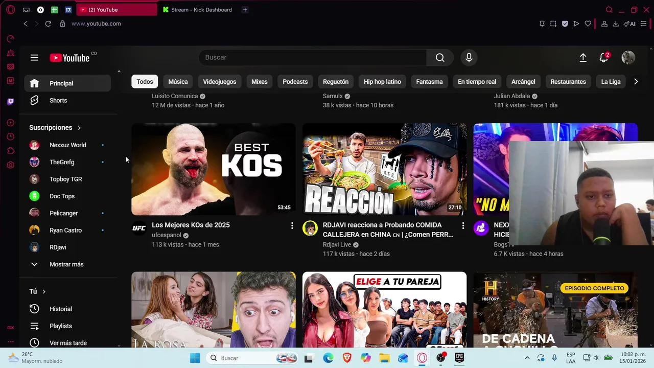Select the En tiempo real chip
The image size is (654, 368).
(x=477, y=82)
